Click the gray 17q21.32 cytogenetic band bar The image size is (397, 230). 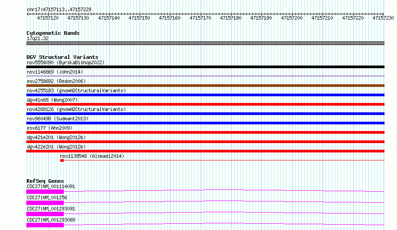205,44
